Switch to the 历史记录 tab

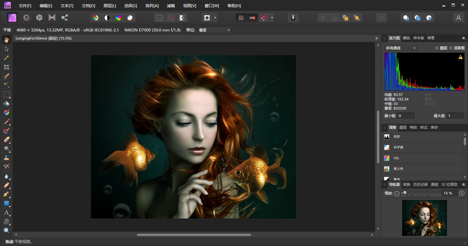420,184
